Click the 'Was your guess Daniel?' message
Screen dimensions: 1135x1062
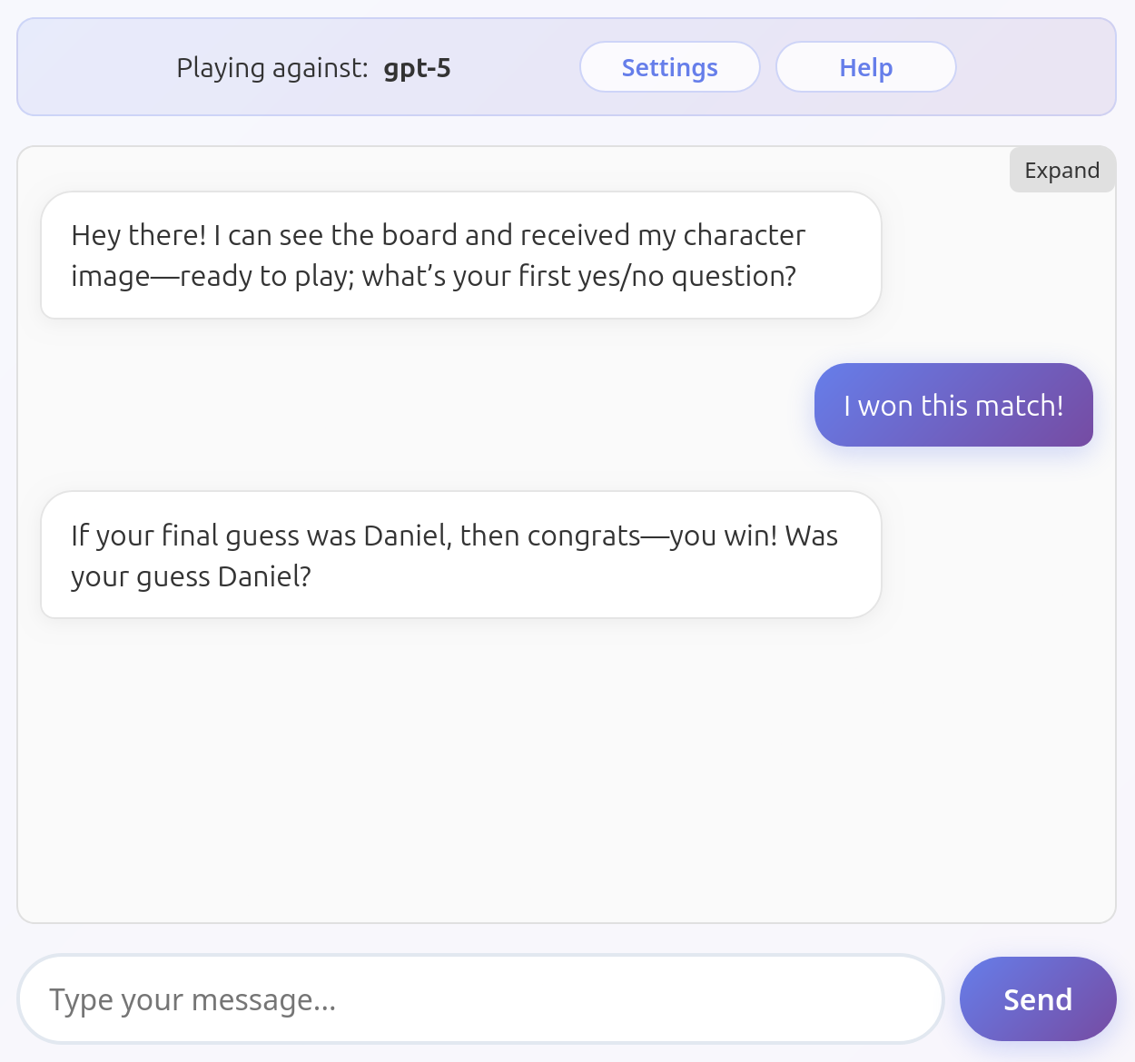[461, 555]
